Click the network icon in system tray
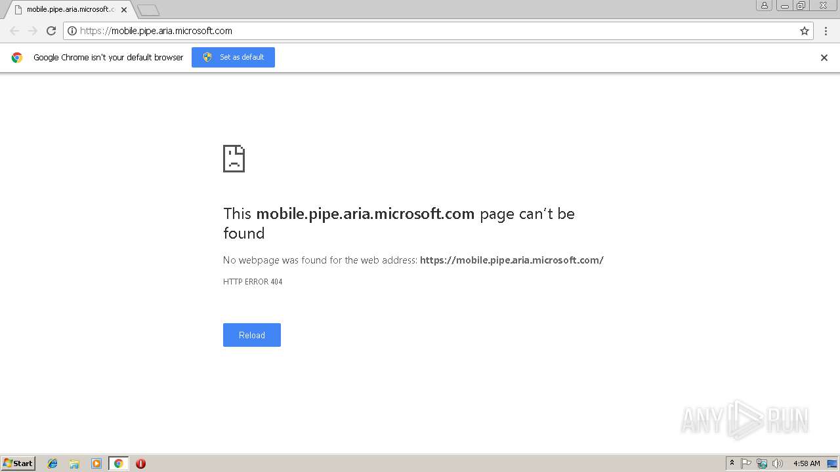This screenshot has height=472, width=840. (x=762, y=463)
